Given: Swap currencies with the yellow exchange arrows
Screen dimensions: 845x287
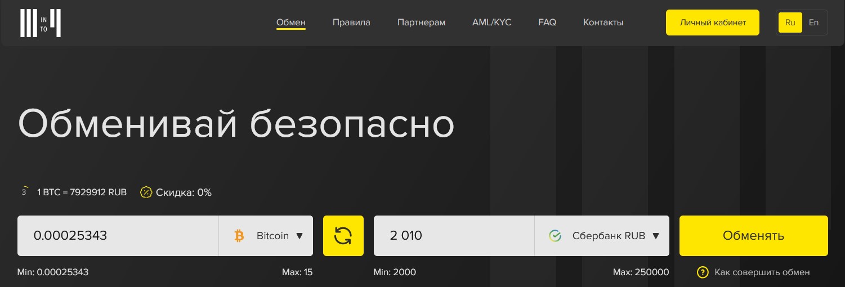Looking at the screenshot, I should pyautogui.click(x=343, y=236).
